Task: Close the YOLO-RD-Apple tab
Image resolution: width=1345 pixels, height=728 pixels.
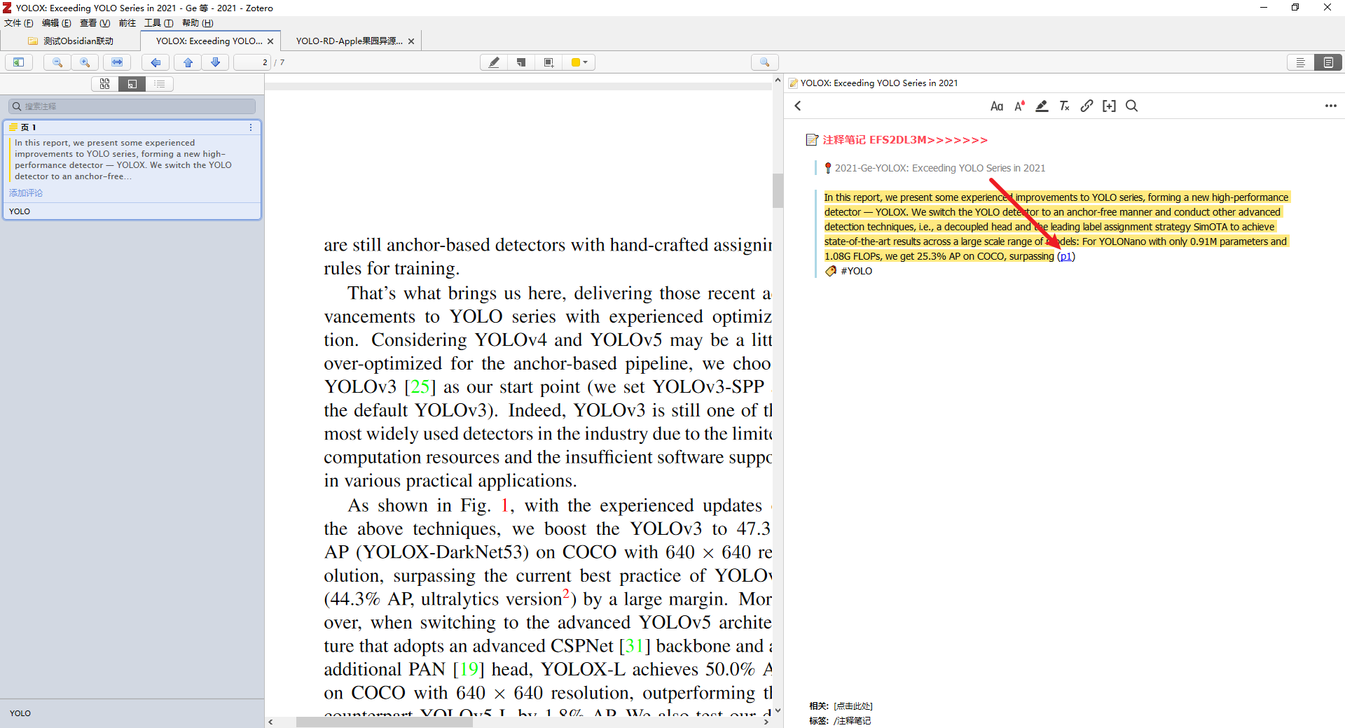Action: (x=411, y=41)
